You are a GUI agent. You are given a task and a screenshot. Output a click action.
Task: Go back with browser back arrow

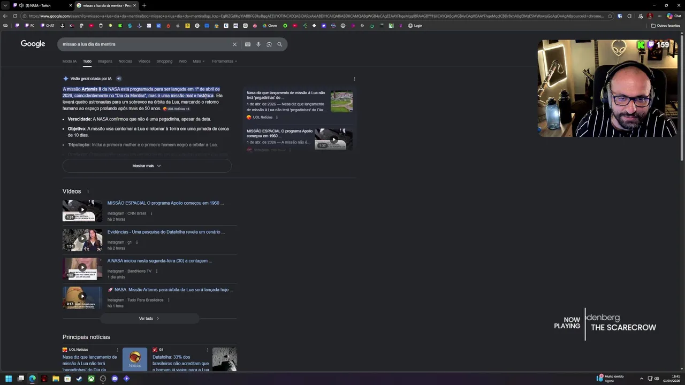5,16
